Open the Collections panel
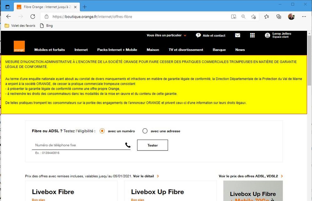Screen dimensions: 312x201 point(279,17)
